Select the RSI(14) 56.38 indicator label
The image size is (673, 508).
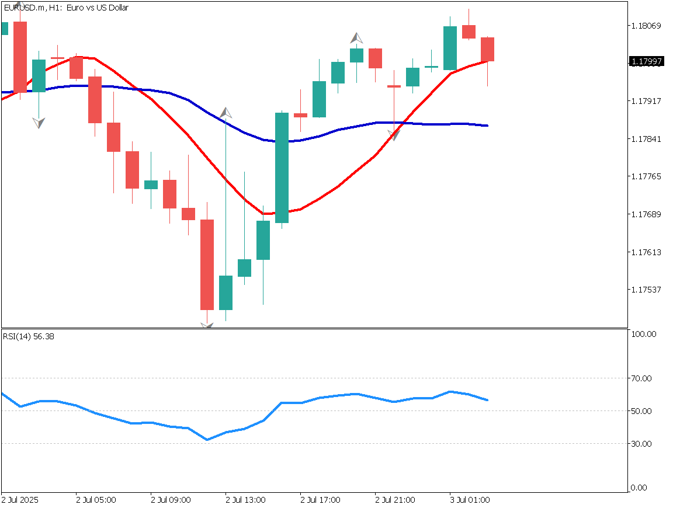[29, 336]
